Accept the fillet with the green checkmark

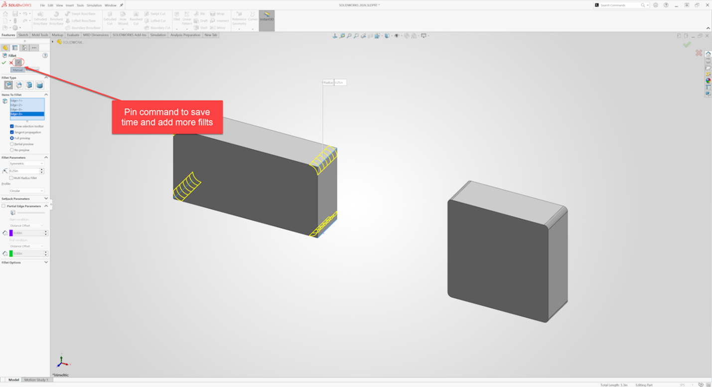pyautogui.click(x=4, y=63)
